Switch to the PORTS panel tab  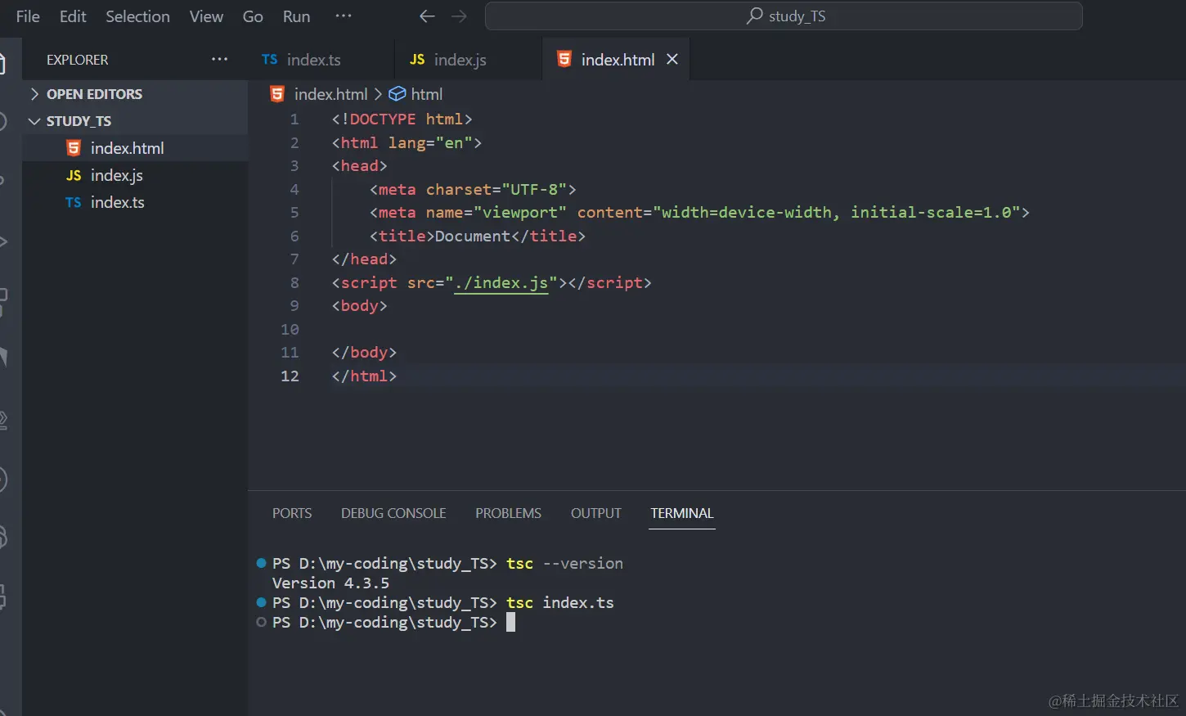(x=292, y=513)
